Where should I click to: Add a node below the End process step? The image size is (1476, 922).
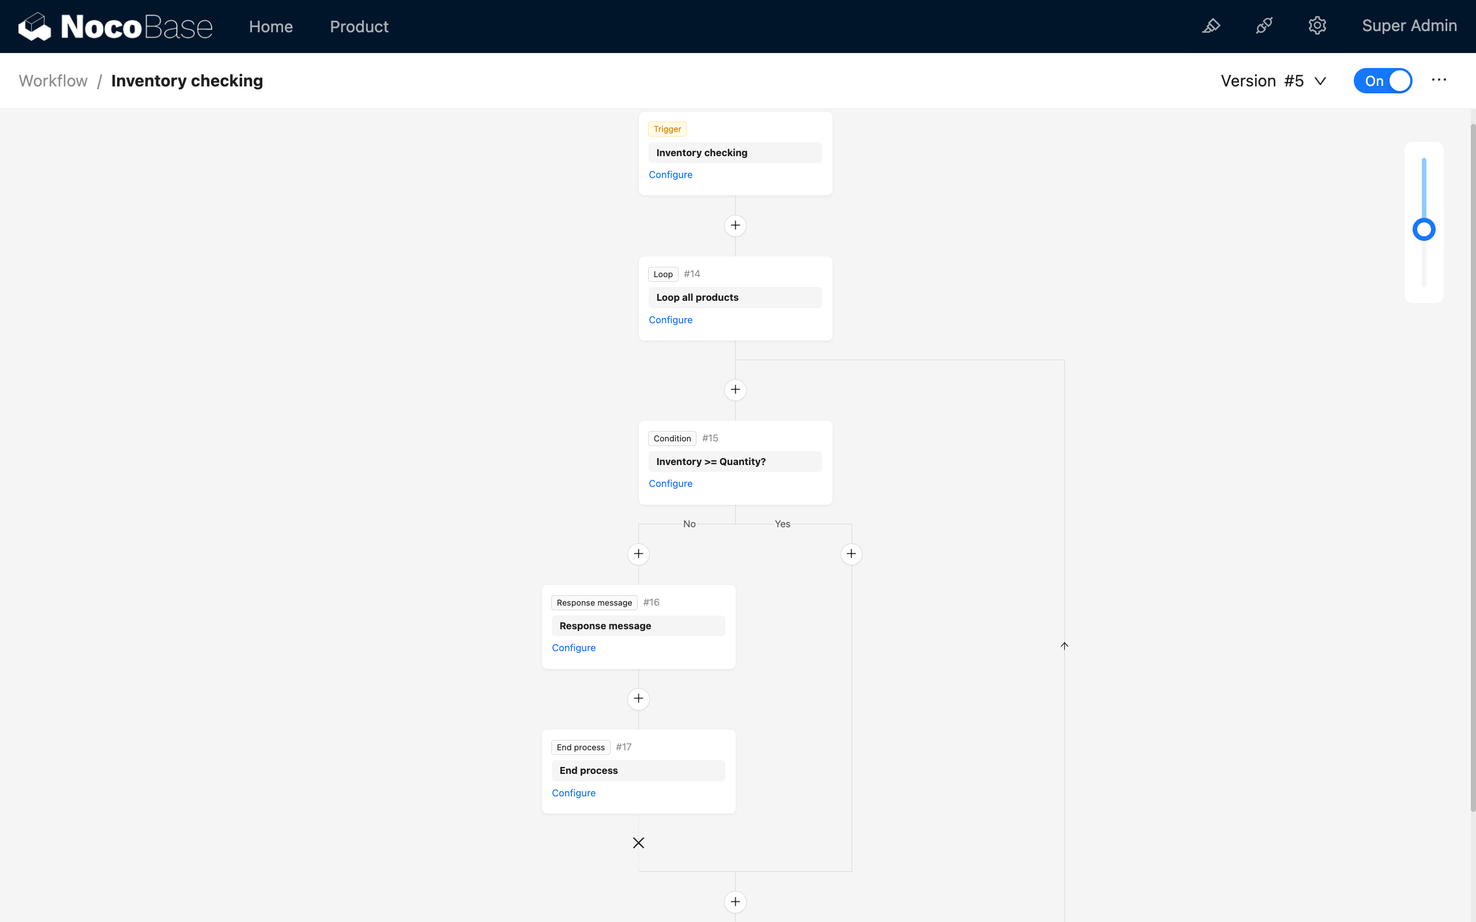click(735, 901)
